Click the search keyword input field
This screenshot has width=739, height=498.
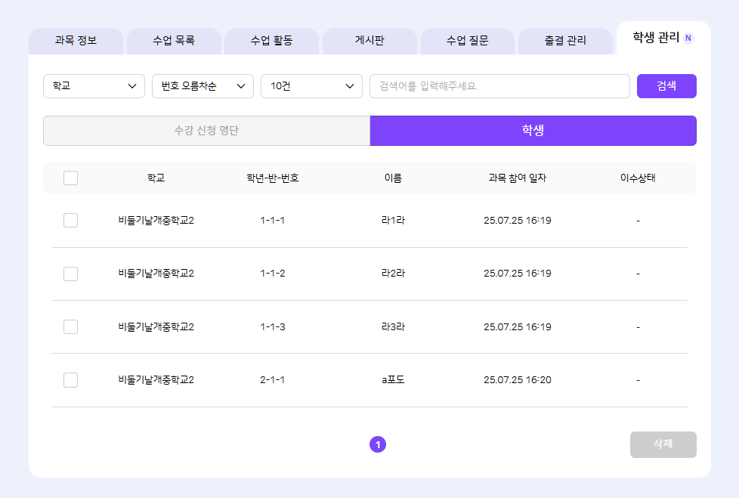499,86
